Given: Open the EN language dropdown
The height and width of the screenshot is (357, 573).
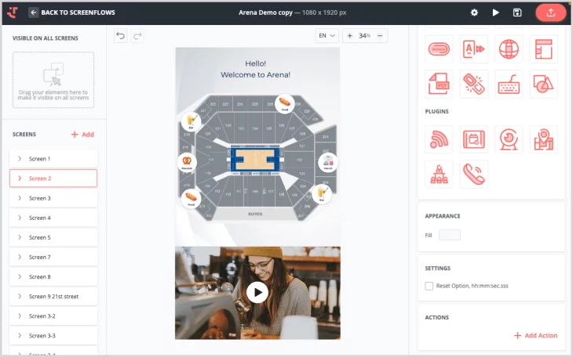Looking at the screenshot, I should point(326,36).
